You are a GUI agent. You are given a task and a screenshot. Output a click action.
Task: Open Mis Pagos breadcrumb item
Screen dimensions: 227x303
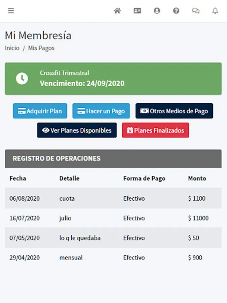click(40, 48)
